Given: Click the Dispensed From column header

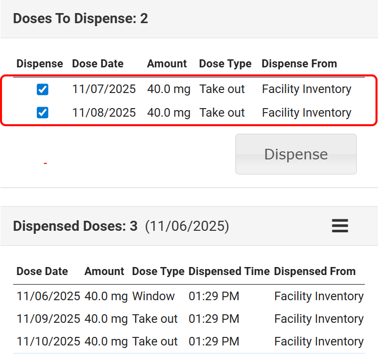Looking at the screenshot, I should click(x=314, y=272).
